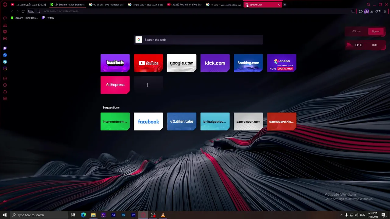
Task: Close the Speed Dial tab
Action: point(278,5)
